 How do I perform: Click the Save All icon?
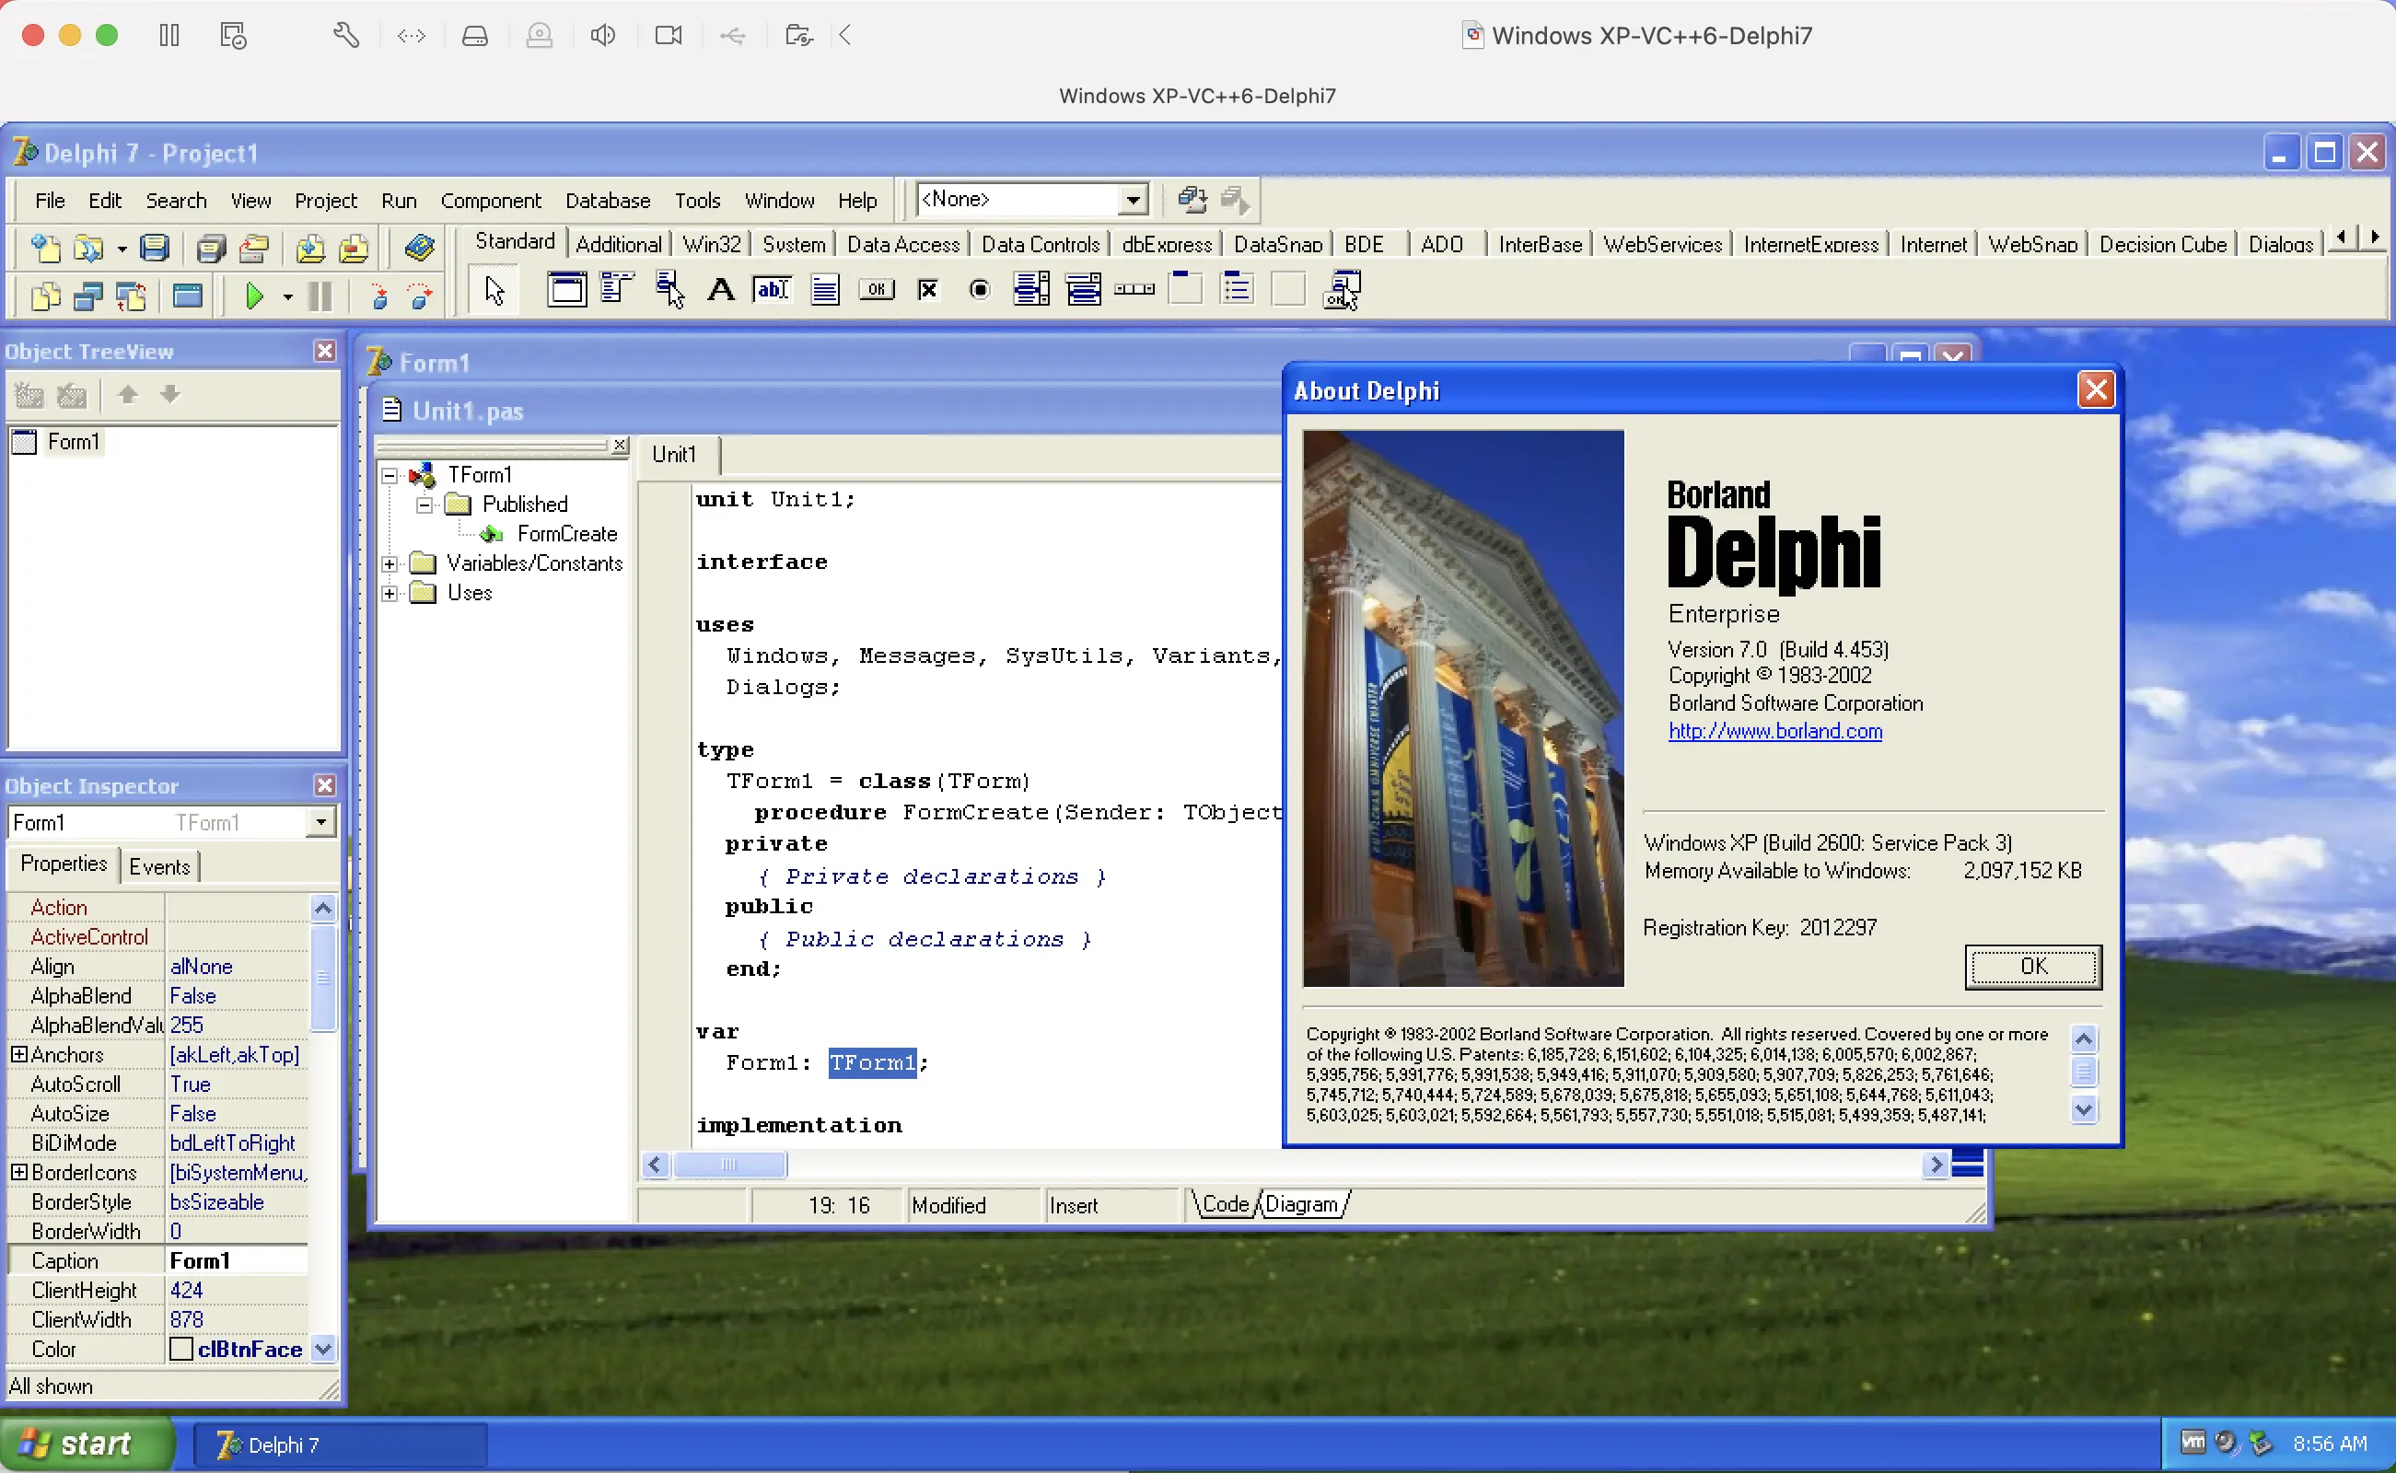(211, 249)
